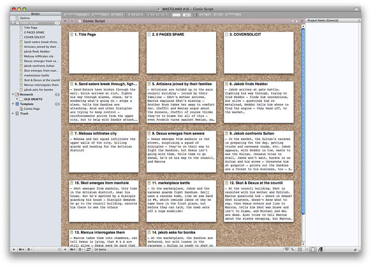Select 'Jakob finds Heddor' in the binder
This screenshot has width=371, height=266.
[37, 51]
